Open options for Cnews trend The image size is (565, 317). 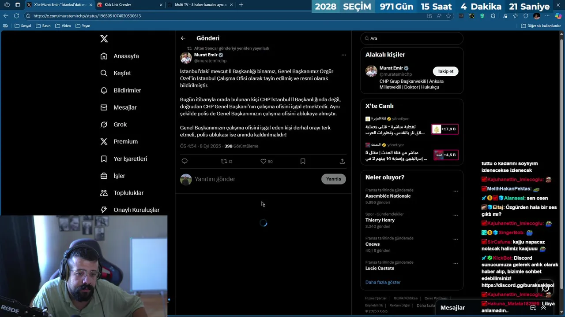(456, 240)
